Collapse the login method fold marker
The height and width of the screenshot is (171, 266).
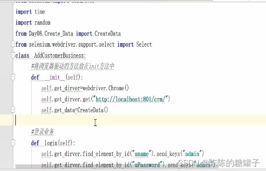13,143
